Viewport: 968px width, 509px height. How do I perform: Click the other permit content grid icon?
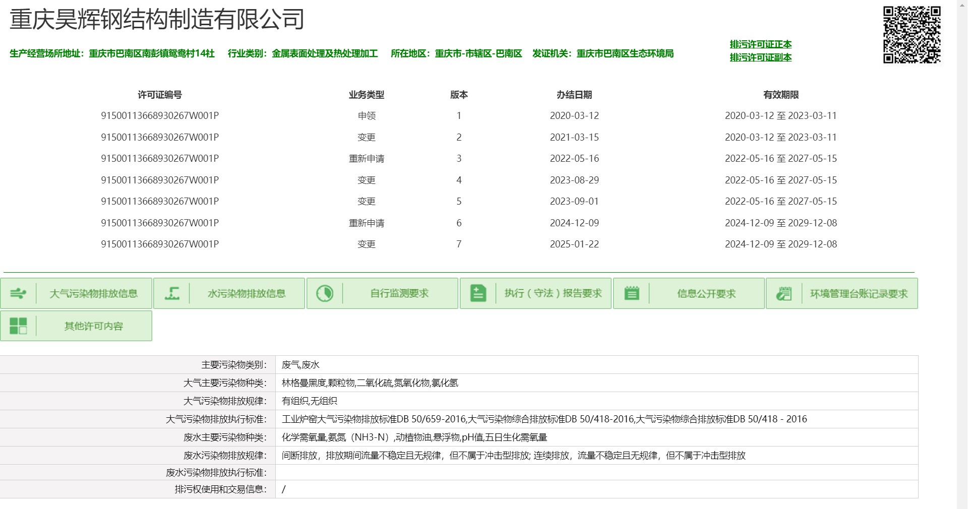pyautogui.click(x=18, y=326)
